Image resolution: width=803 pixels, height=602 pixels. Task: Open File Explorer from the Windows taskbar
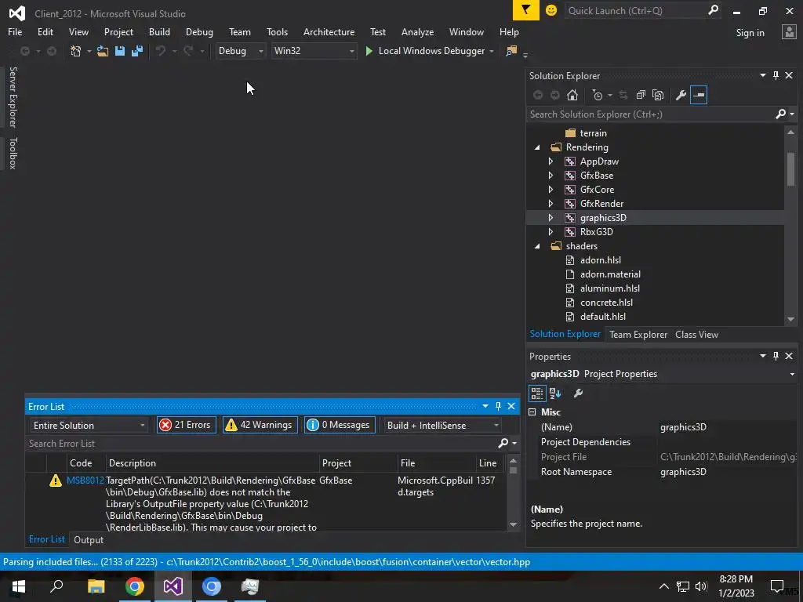pyautogui.click(x=96, y=586)
